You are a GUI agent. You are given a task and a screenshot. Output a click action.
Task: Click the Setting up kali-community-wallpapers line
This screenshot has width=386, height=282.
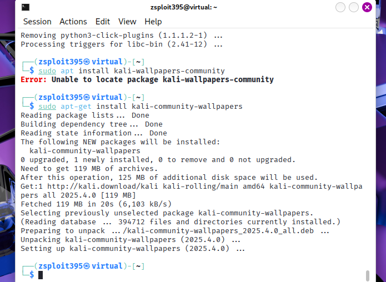click(x=132, y=248)
